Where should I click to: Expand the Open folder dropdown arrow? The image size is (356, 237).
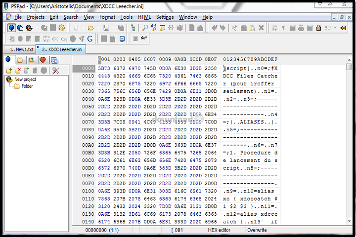98,28
